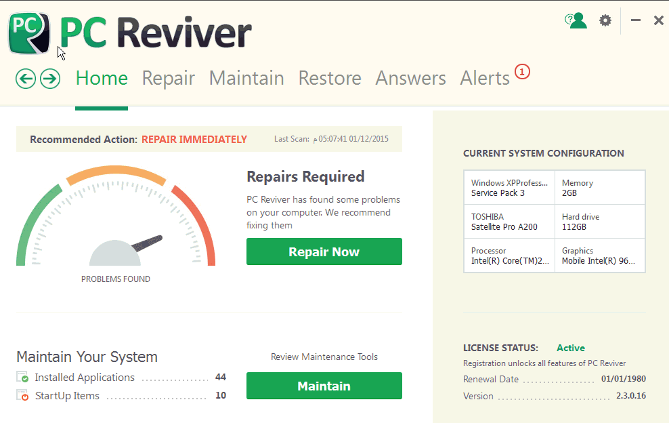
Task: Click the StartUp Items power icon
Action: coord(24,396)
